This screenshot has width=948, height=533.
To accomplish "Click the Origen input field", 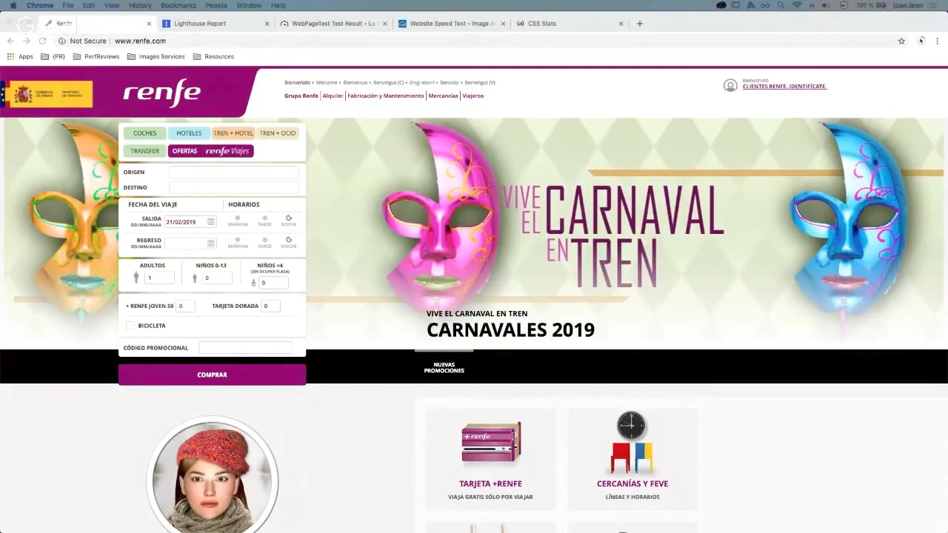I will [x=234, y=172].
